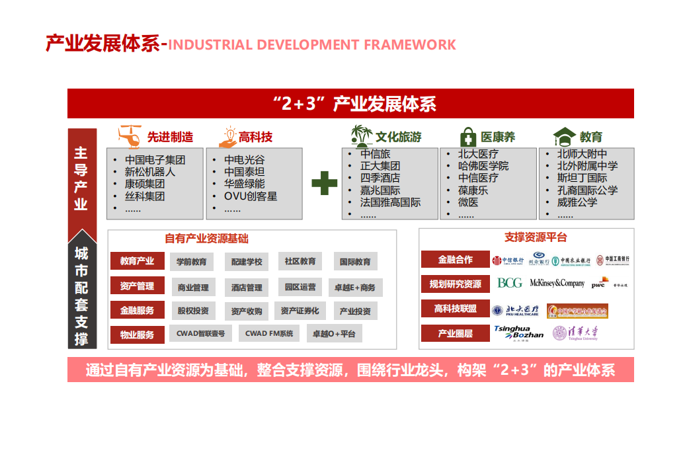Select the 金融服务 red label
Image resolution: width=687 pixels, height=476 pixels.
(x=137, y=310)
